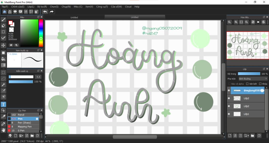Enable the Khóa checkbox
The width and height of the screenshot is (269, 143).
point(260,84)
